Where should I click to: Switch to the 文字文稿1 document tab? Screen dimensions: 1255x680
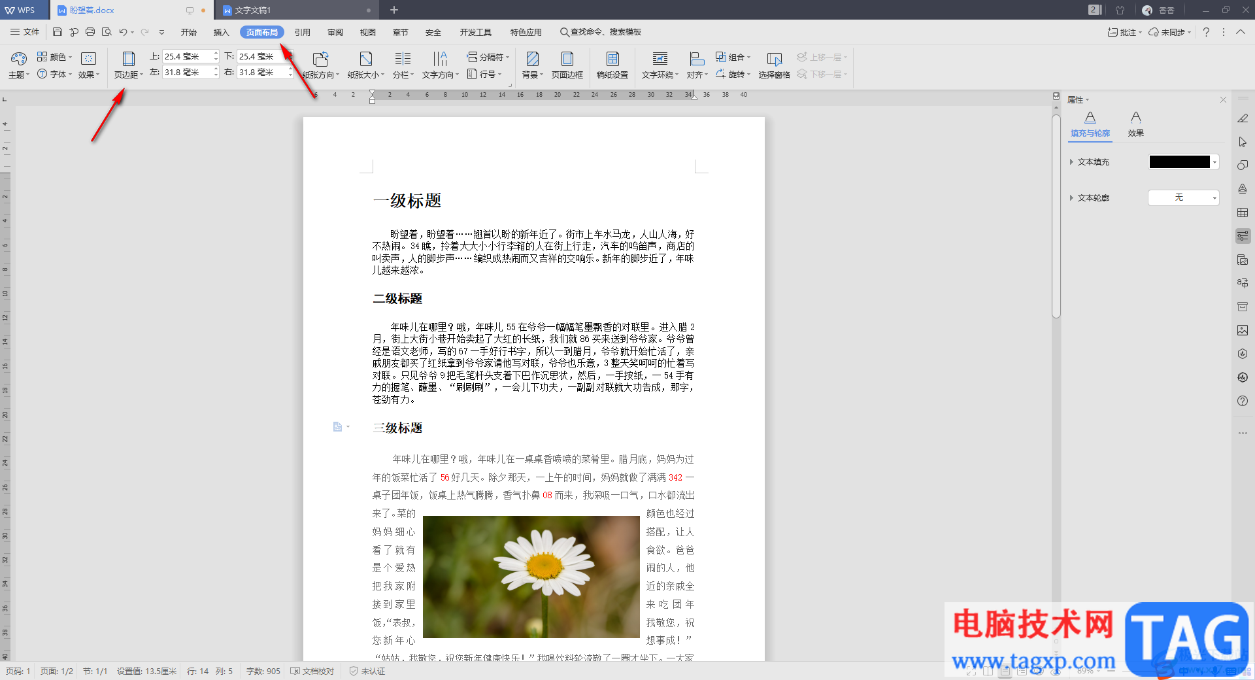(296, 10)
